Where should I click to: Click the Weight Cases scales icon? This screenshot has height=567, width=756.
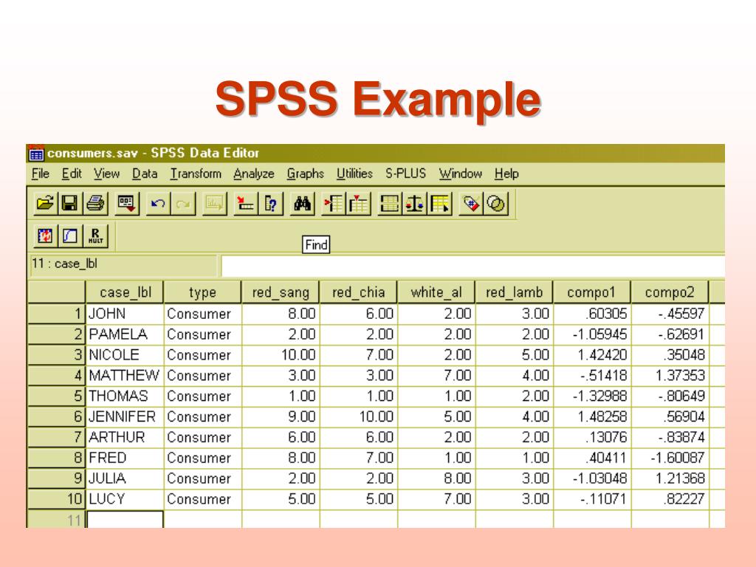pos(415,204)
